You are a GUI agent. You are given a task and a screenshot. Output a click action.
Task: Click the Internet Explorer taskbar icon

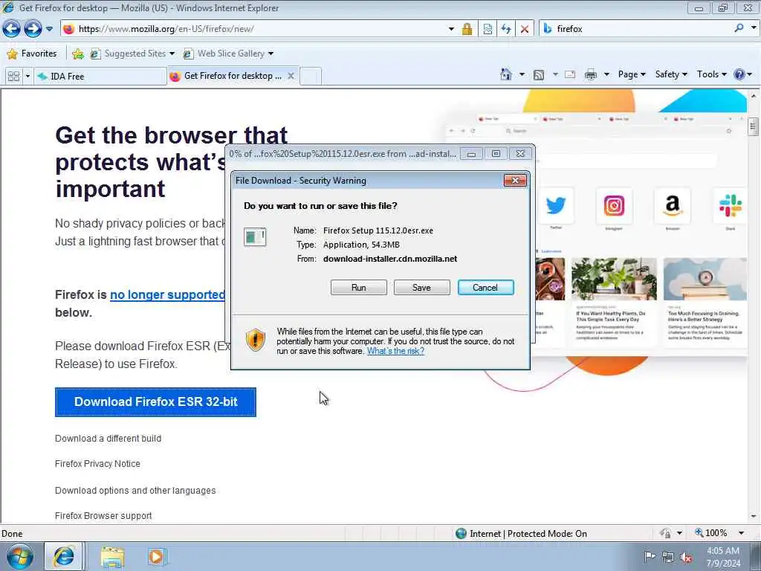point(64,557)
